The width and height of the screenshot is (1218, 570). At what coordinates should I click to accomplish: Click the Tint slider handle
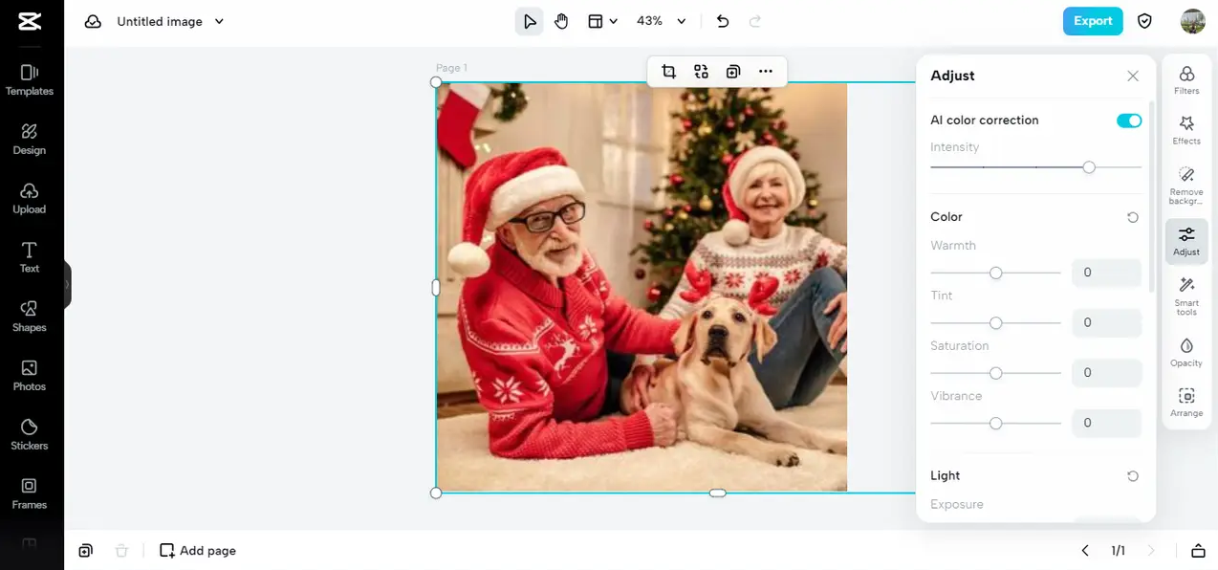[995, 323]
